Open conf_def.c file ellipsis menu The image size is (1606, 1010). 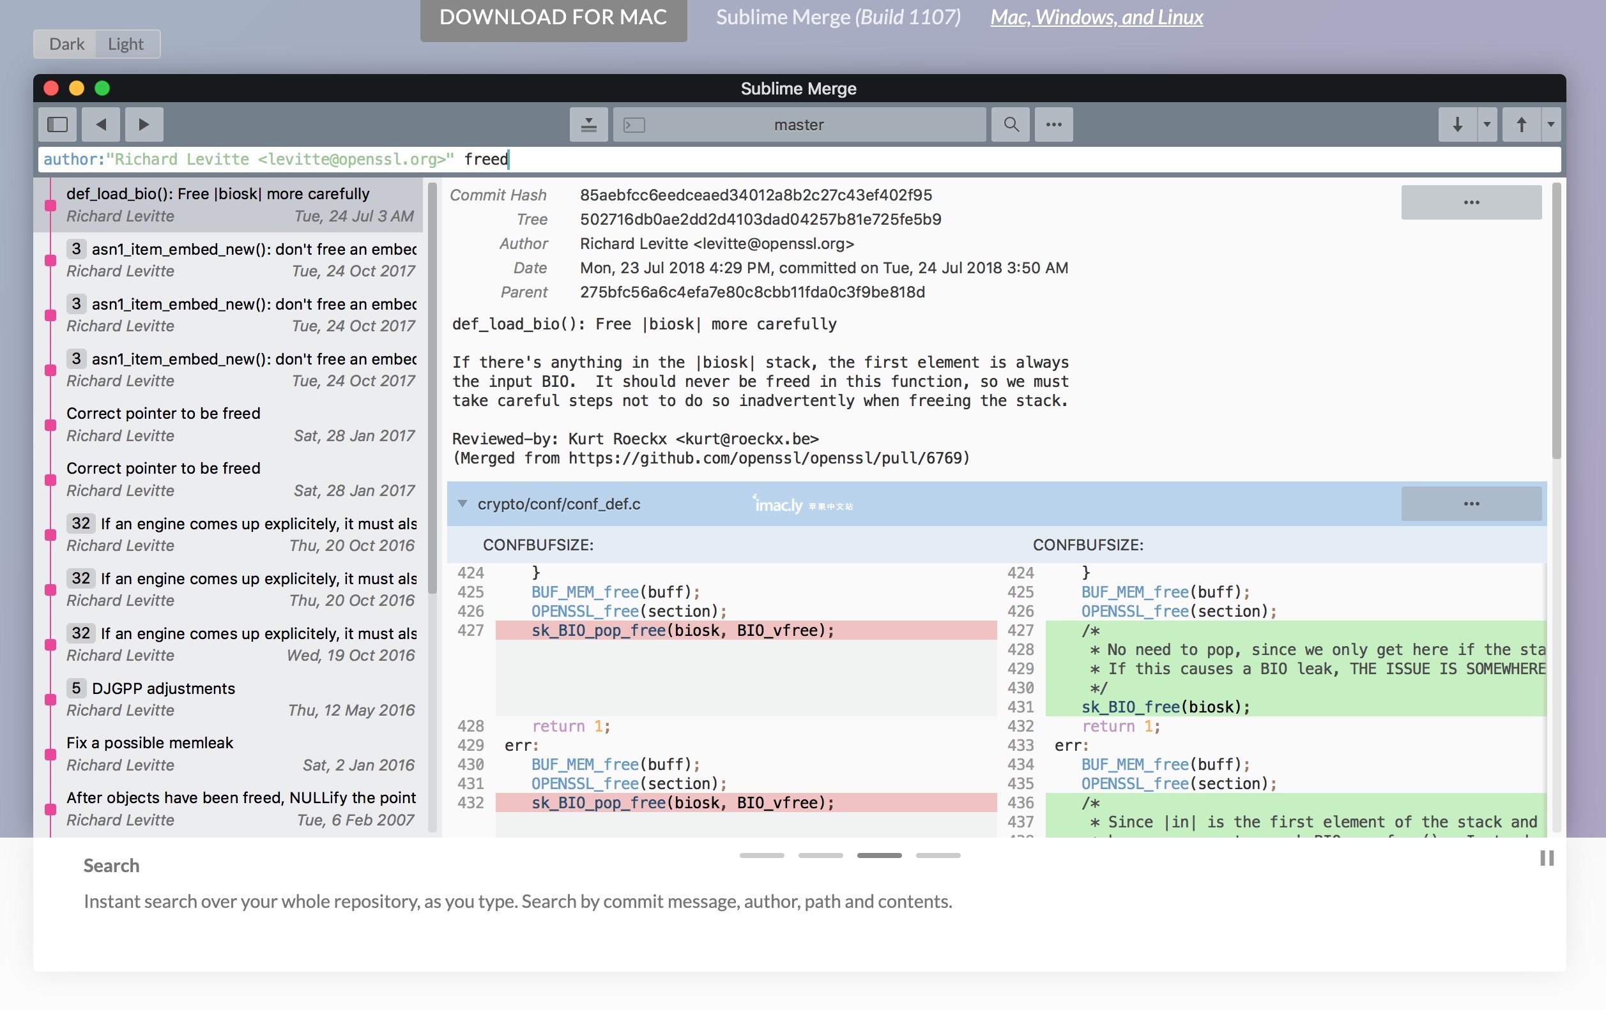(1471, 503)
